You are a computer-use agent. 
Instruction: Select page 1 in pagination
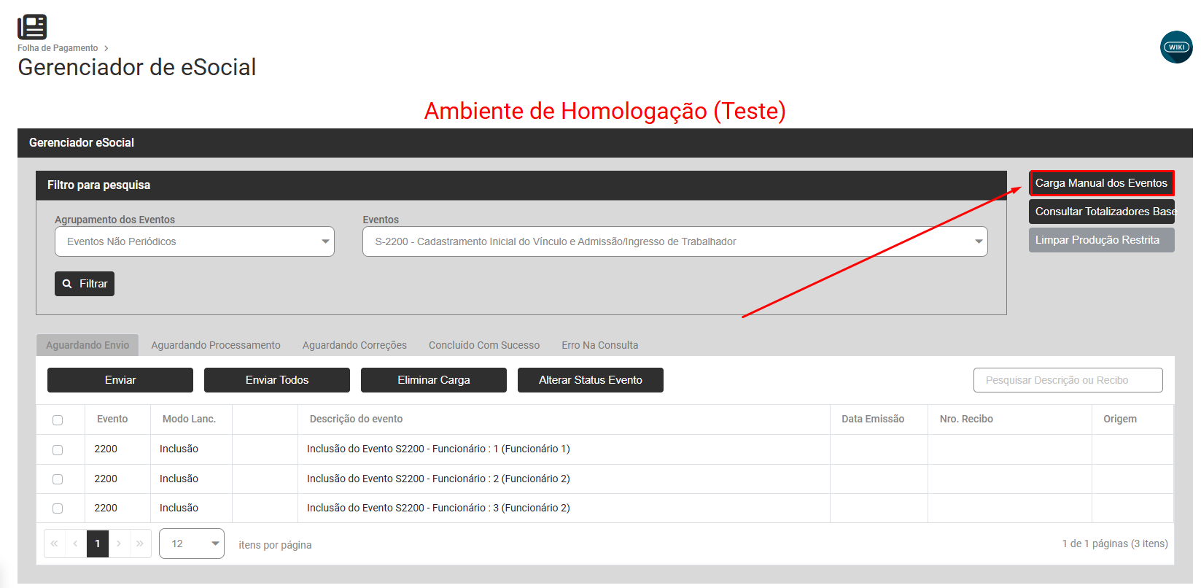(x=98, y=543)
